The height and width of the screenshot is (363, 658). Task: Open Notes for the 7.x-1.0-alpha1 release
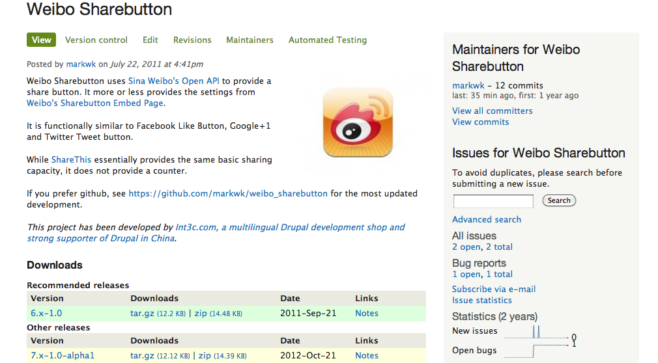click(x=367, y=355)
